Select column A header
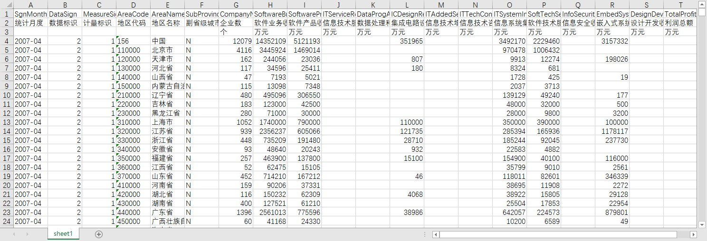The image size is (707, 241). (31, 5)
